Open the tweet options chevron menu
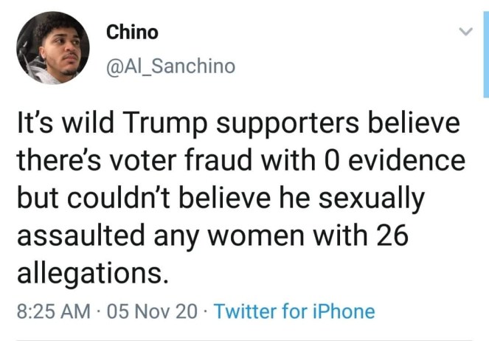 click(x=465, y=32)
